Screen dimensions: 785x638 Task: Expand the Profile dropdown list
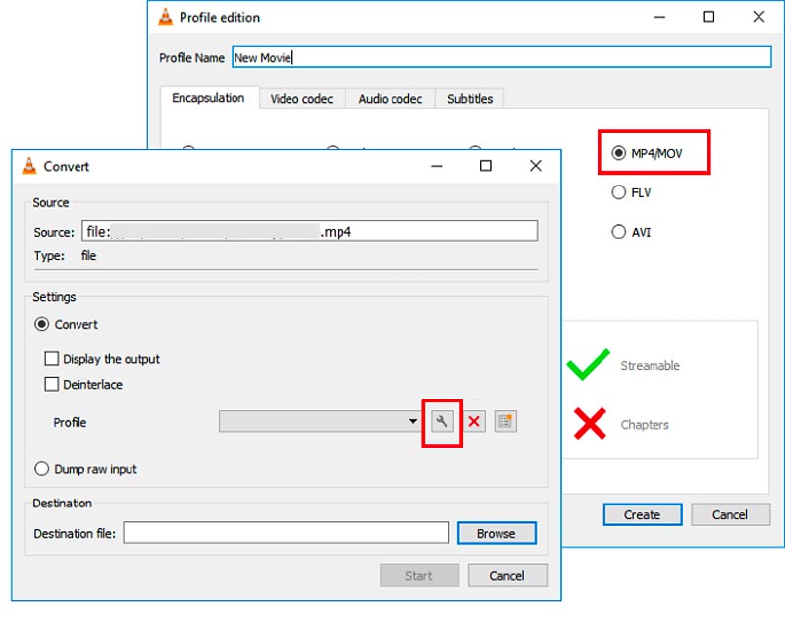pyautogui.click(x=413, y=422)
